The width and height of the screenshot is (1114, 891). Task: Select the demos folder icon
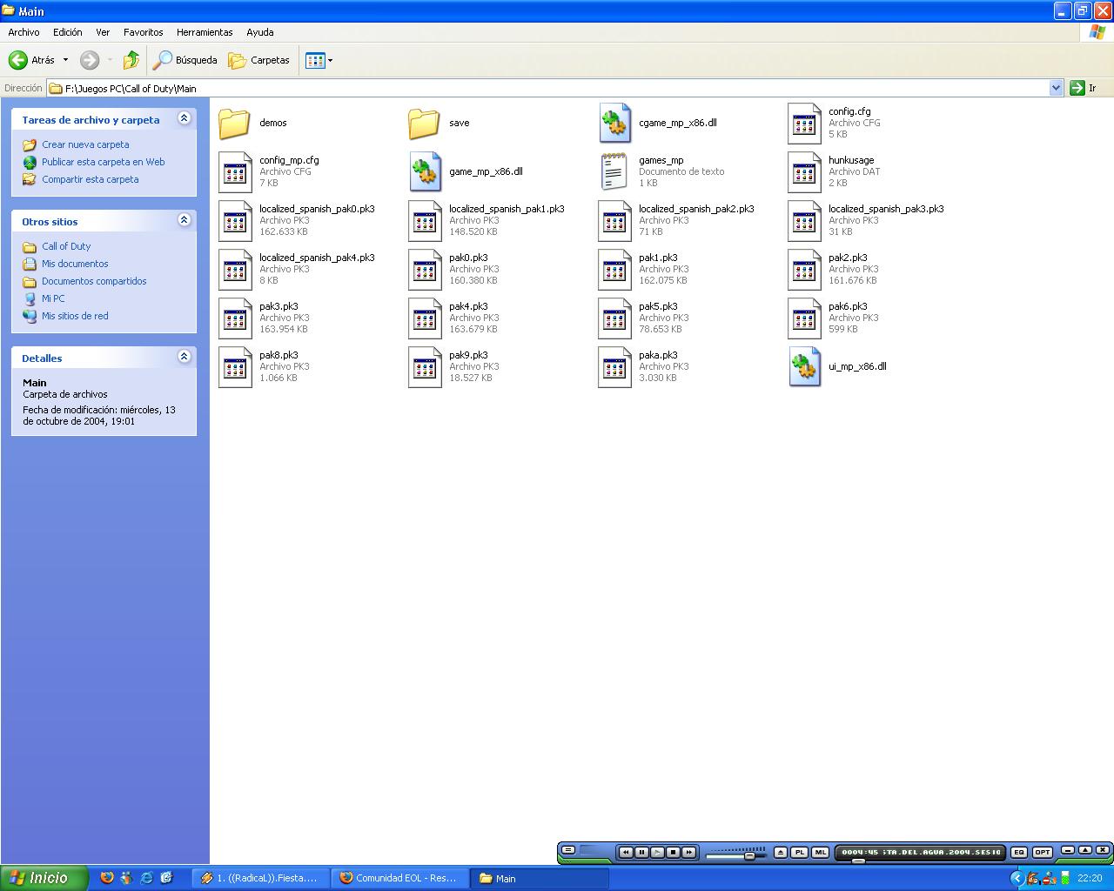[235, 124]
